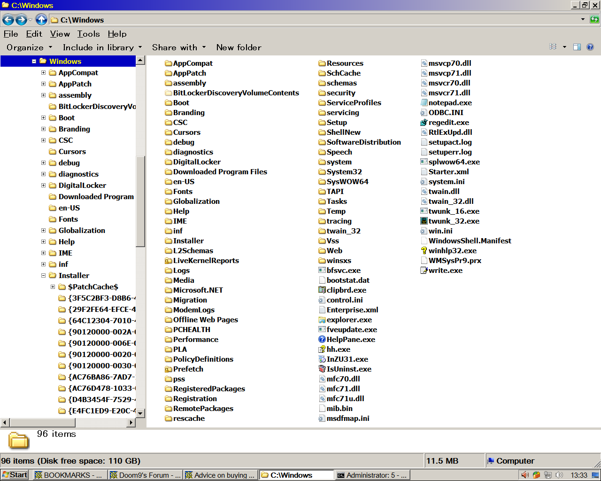Go up one folder level
This screenshot has height=481, width=601.
click(41, 20)
